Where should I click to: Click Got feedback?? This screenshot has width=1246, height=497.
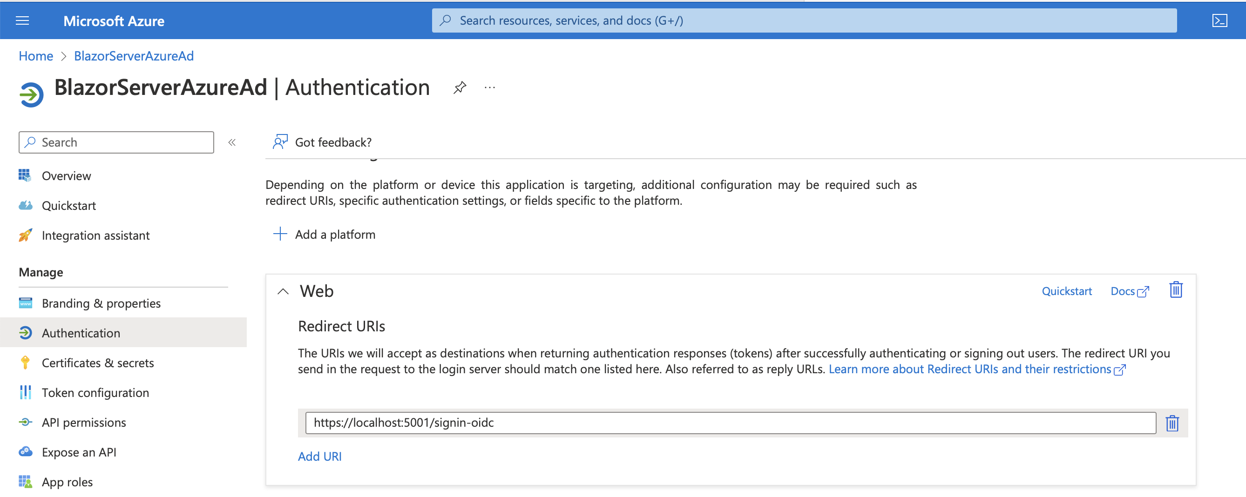[333, 142]
